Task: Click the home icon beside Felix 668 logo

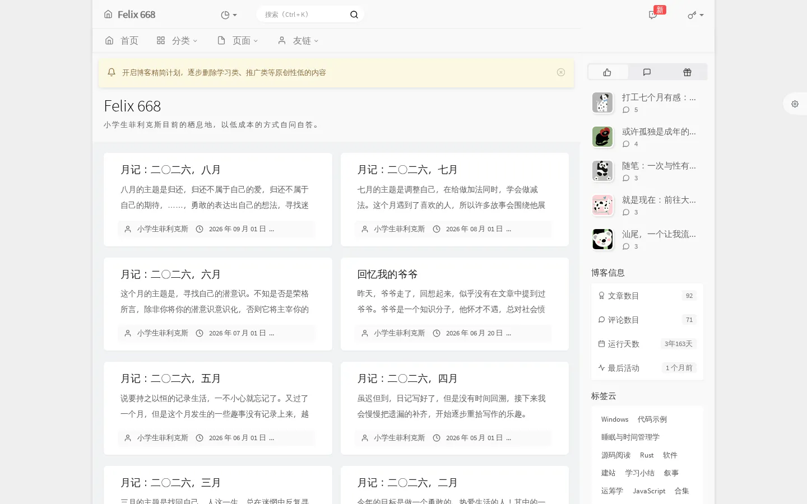Action: pos(108,15)
